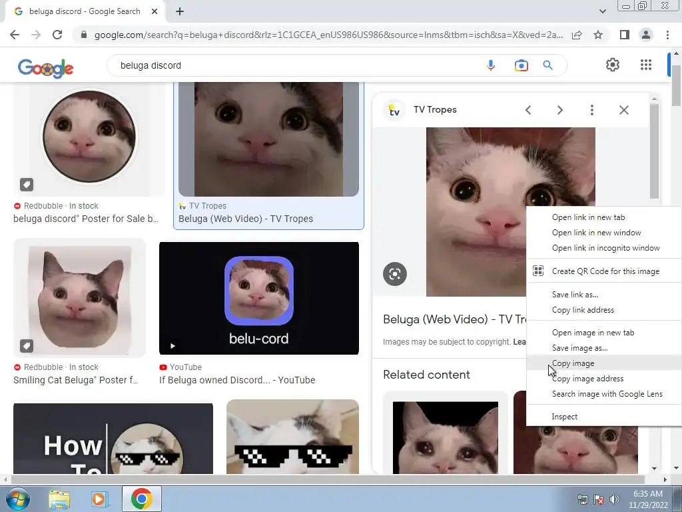682x512 pixels.
Task: Click the price tag icon on Redbubble circle poster
Action: pos(27,185)
